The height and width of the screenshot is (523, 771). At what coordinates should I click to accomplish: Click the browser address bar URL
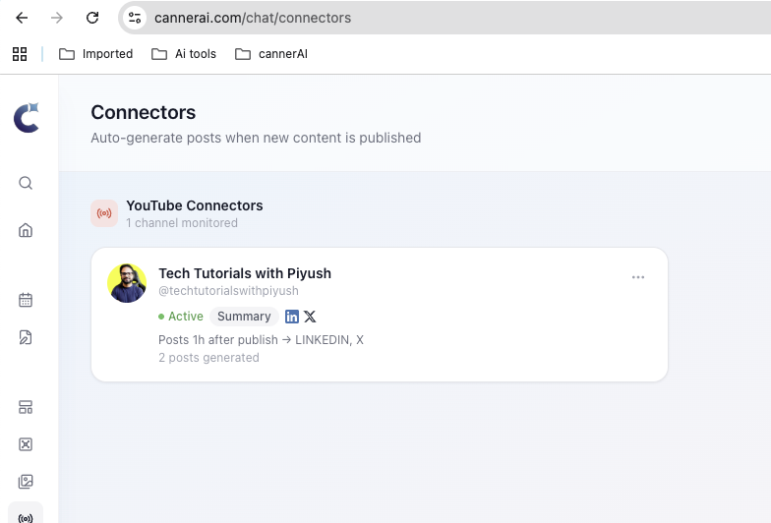[x=253, y=18]
